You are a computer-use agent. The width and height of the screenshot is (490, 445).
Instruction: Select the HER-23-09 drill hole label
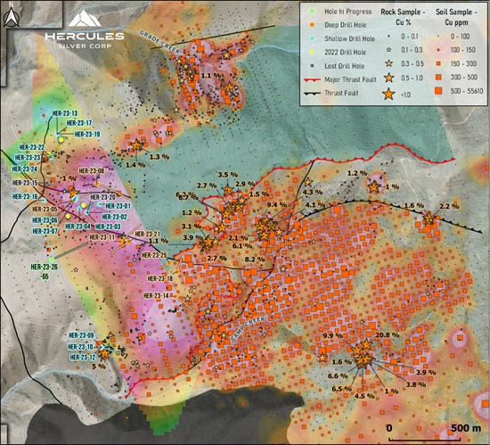pos(81,336)
